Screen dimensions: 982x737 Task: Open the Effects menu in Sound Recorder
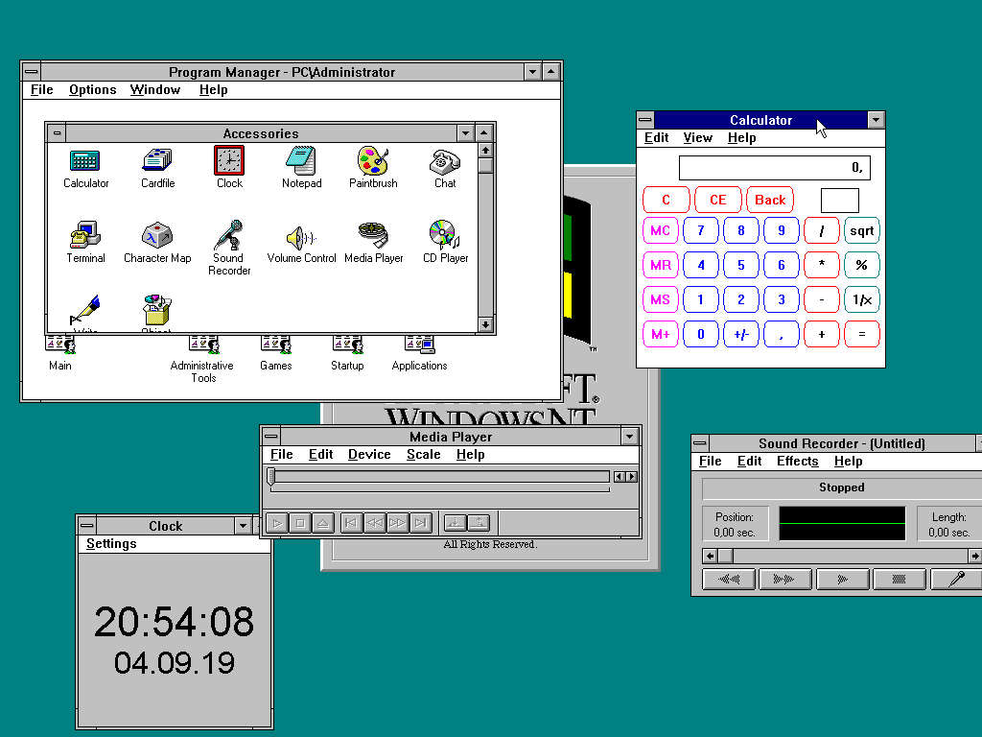pos(797,462)
